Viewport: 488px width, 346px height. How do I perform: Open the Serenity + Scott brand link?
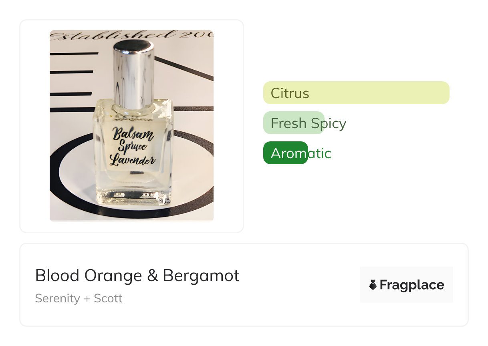79,298
